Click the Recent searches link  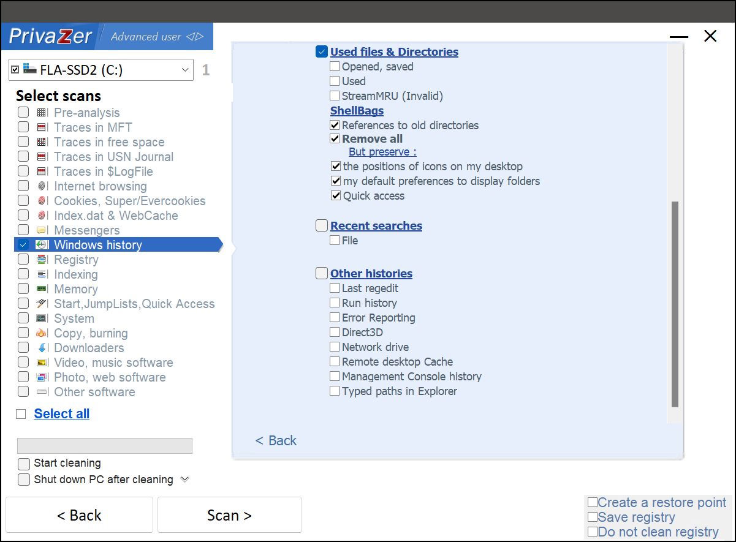[x=376, y=226]
